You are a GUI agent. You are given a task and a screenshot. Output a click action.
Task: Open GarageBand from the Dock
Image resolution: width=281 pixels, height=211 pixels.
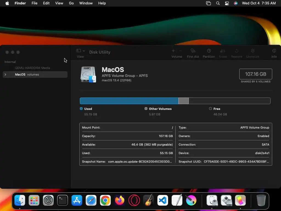[148, 200]
